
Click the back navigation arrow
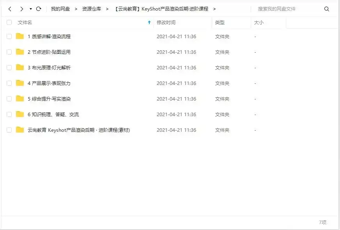pos(9,8)
